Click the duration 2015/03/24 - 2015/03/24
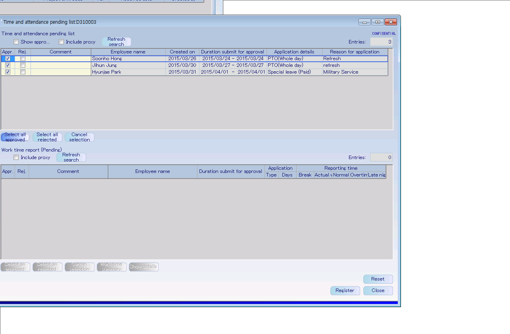The image size is (510, 334). [x=233, y=59]
